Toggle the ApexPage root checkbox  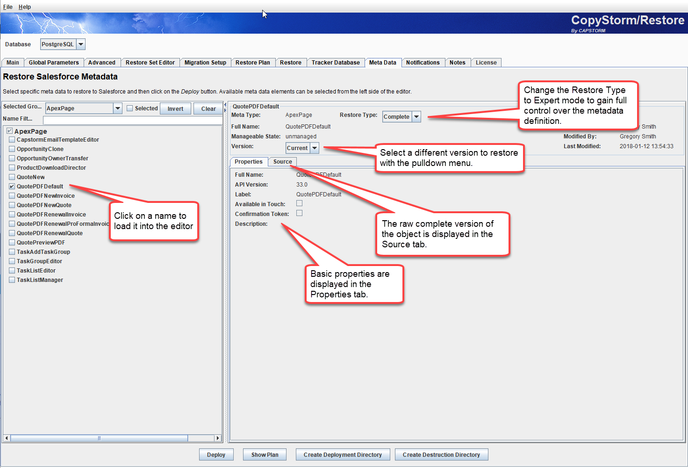9,131
